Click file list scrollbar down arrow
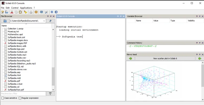 click(53, 90)
